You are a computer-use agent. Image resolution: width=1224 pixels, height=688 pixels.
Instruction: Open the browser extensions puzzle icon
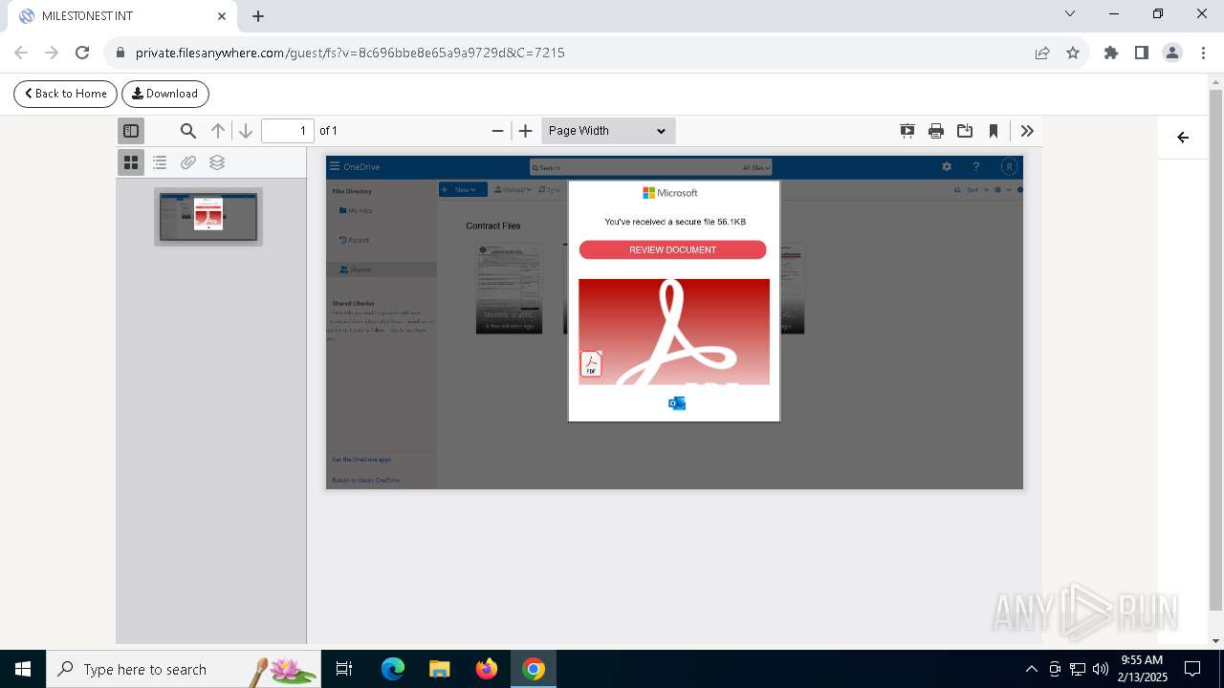pyautogui.click(x=1111, y=53)
